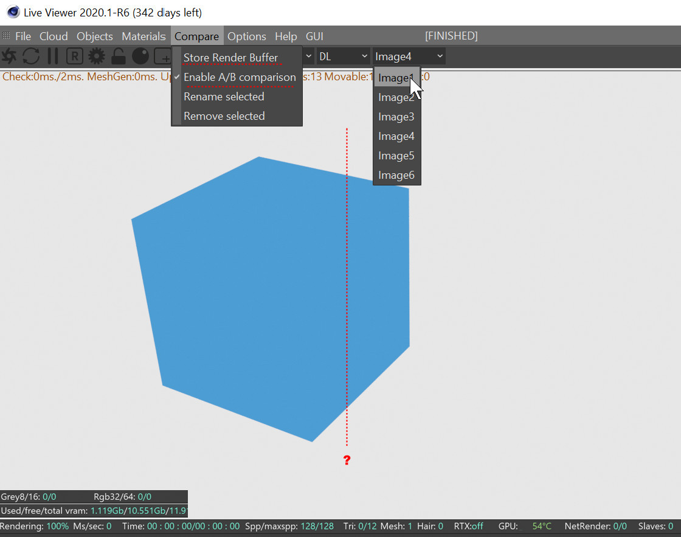Open the Image4 buffer dropdown
This screenshot has height=537, width=681.
(409, 57)
